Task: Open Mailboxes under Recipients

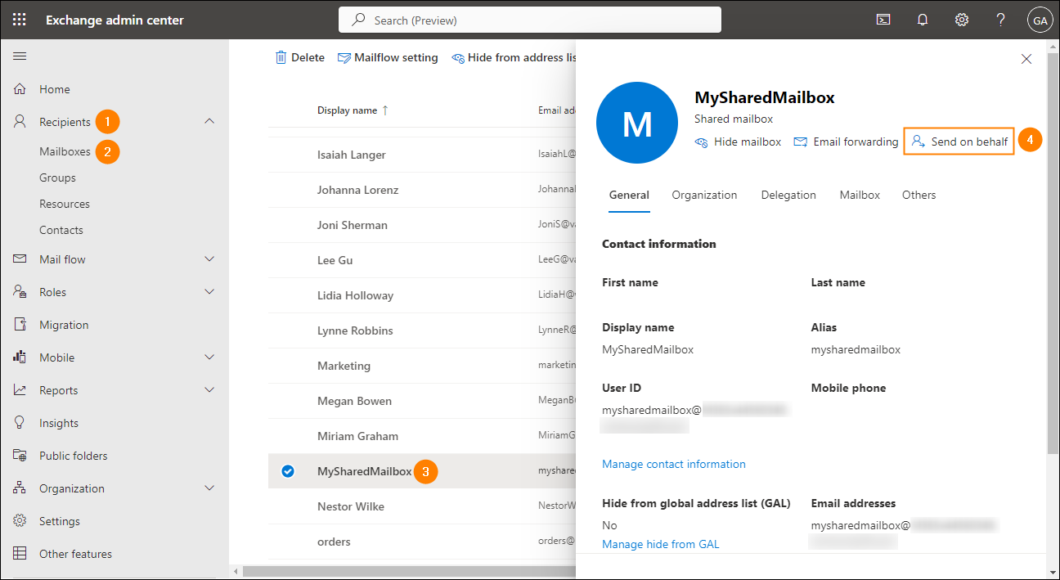Action: coord(65,151)
